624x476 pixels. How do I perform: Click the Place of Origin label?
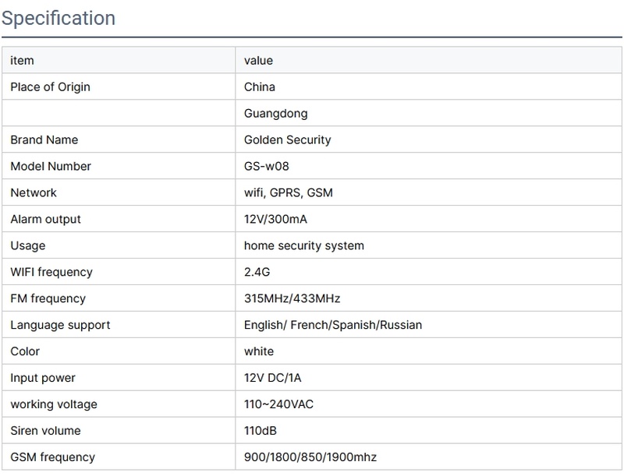[x=50, y=87]
